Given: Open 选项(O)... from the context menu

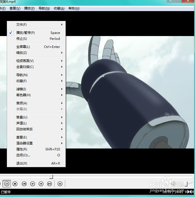Looking at the screenshot, I should pyautogui.click(x=36, y=155).
